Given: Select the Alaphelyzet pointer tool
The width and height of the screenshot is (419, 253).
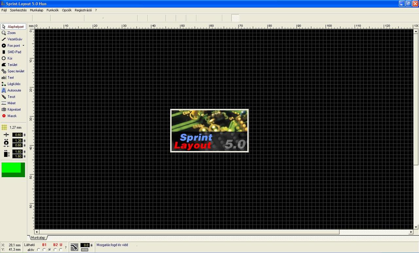Looking at the screenshot, I should [x=13, y=26].
